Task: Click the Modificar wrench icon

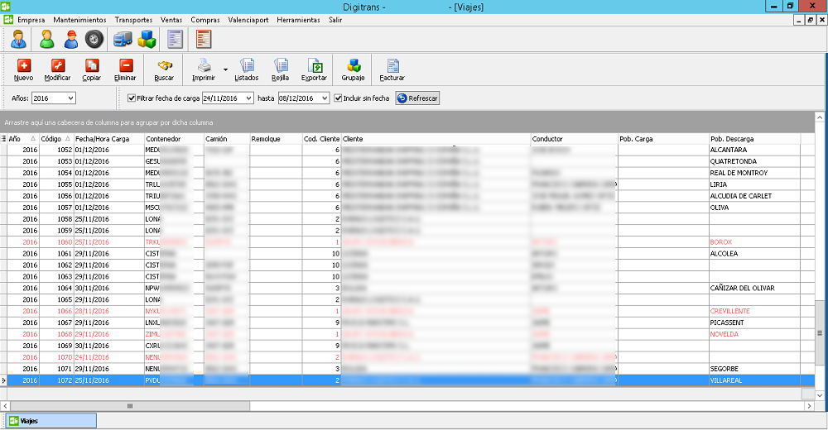Action: point(57,66)
